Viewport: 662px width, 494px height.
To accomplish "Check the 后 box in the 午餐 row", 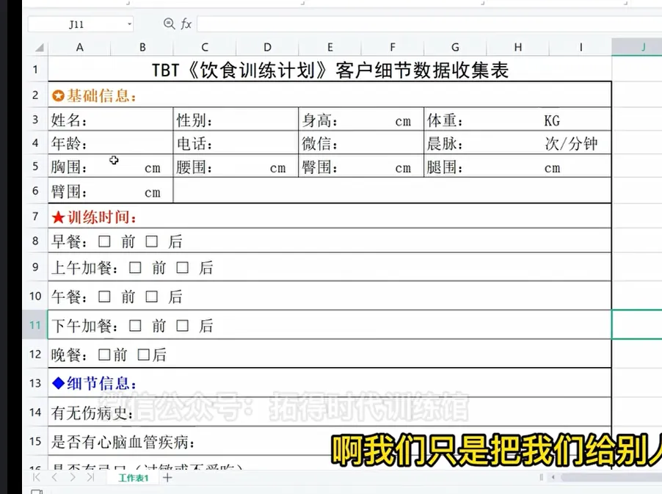I will pos(152,297).
